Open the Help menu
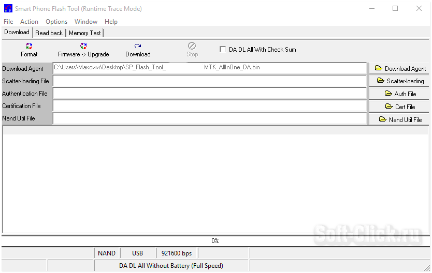 pyautogui.click(x=111, y=22)
